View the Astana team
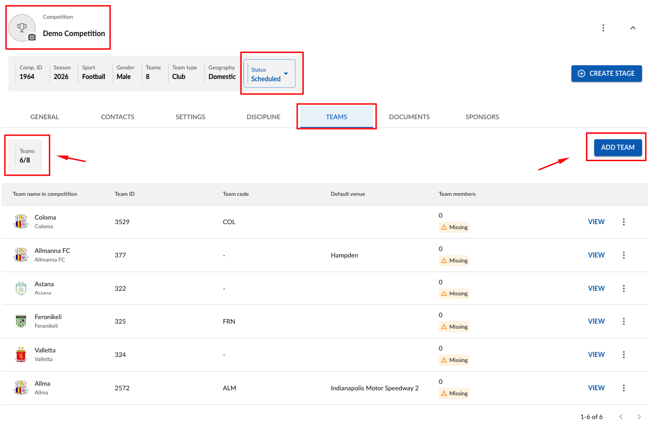 tap(596, 288)
